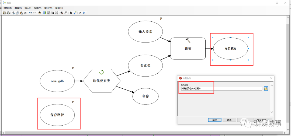Image resolution: width=291 pixels, height=136 pixels.
Task: Click the %保存路径%\%名称% path input field
Action: [221, 89]
